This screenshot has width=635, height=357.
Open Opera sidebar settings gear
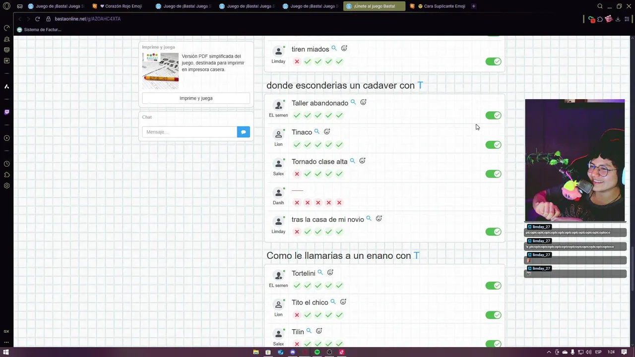pos(6,185)
